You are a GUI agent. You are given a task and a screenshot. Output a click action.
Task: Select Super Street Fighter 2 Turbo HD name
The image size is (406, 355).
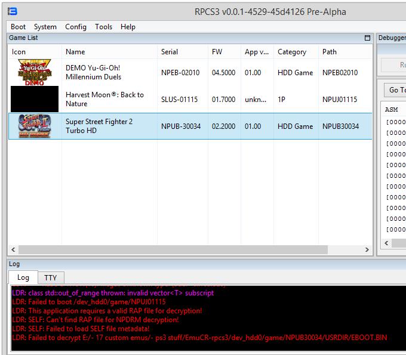(99, 126)
